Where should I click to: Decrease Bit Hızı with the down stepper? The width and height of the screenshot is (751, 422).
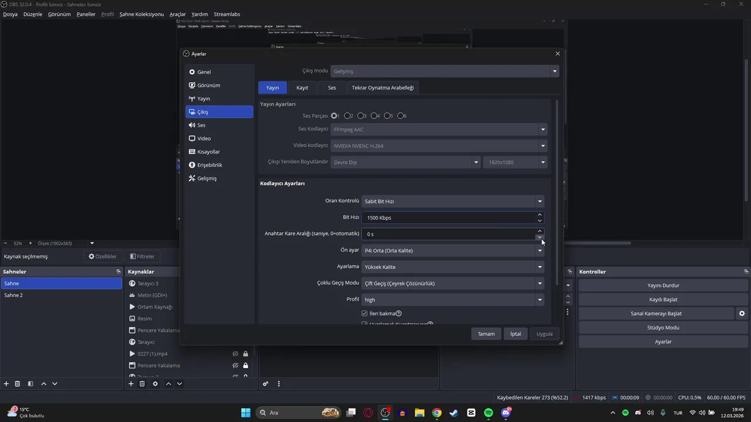[x=540, y=220]
